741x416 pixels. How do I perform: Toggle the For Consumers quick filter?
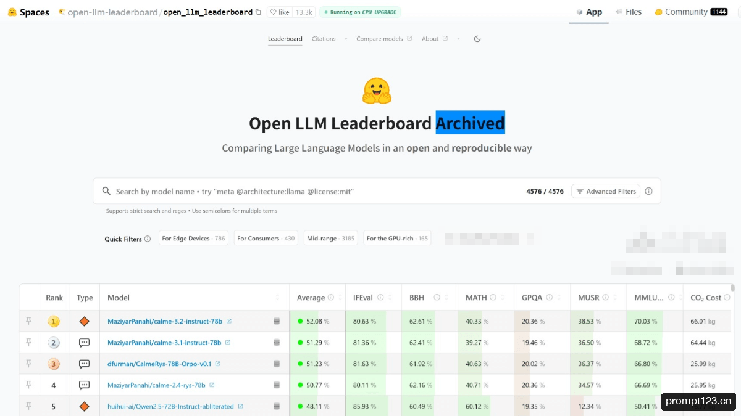(266, 239)
